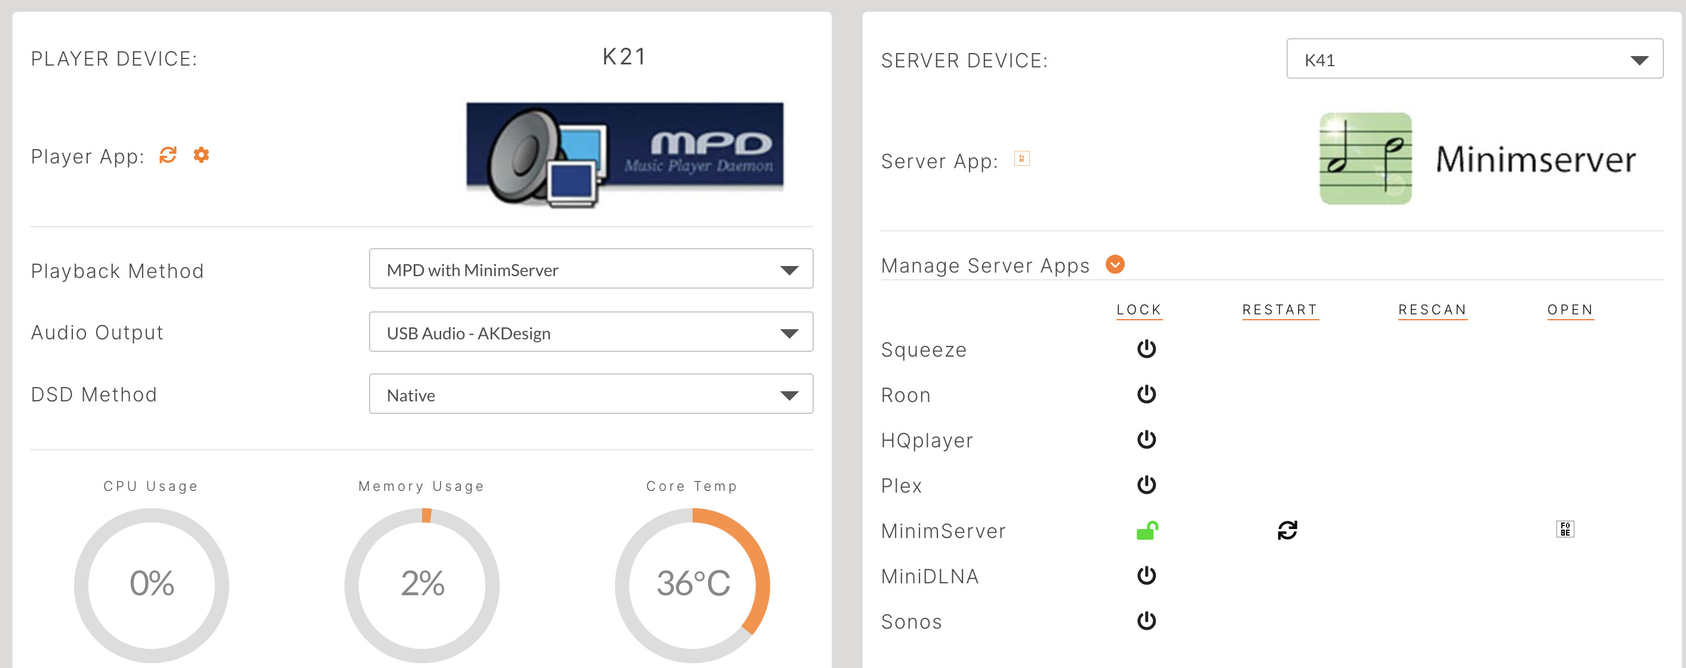Expand the DSD Method dropdown
The height and width of the screenshot is (668, 1686).
coord(590,394)
